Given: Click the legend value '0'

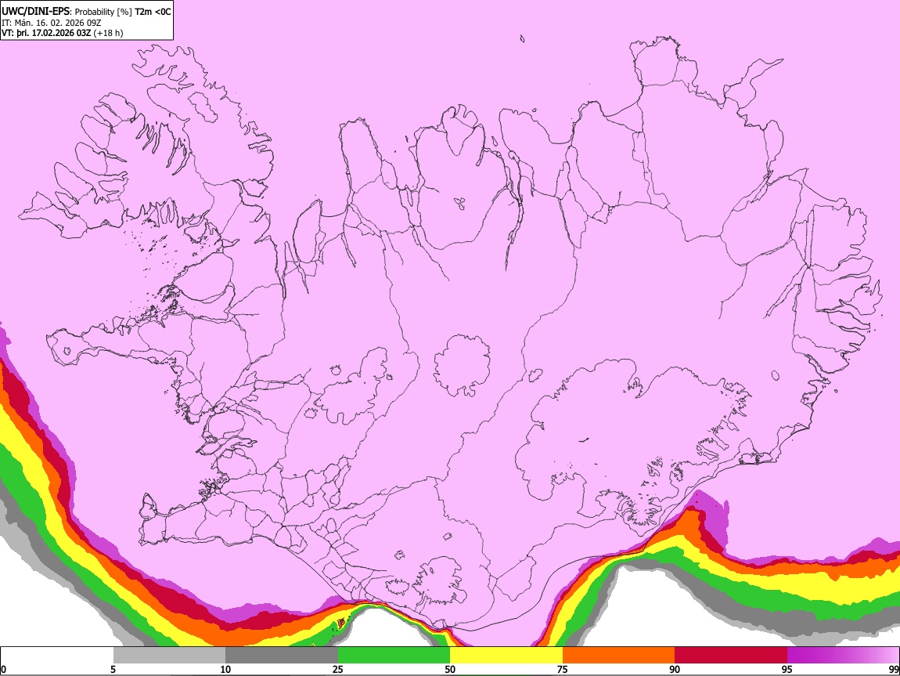Looking at the screenshot, I should (3, 669).
